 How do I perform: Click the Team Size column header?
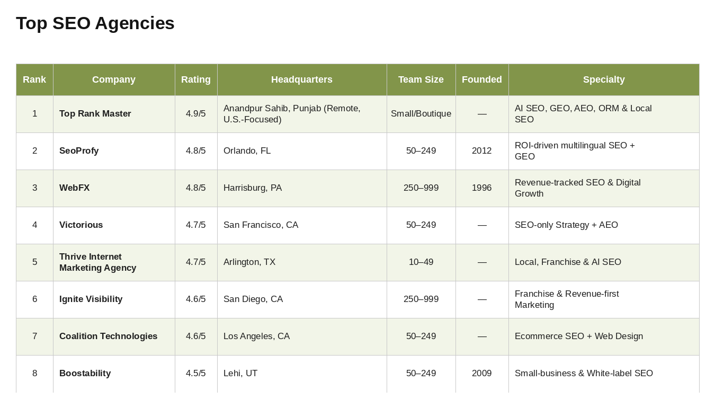point(421,79)
